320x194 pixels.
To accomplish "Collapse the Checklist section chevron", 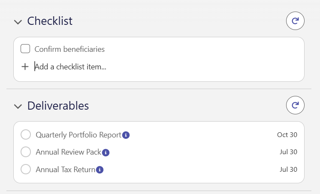I will point(18,22).
